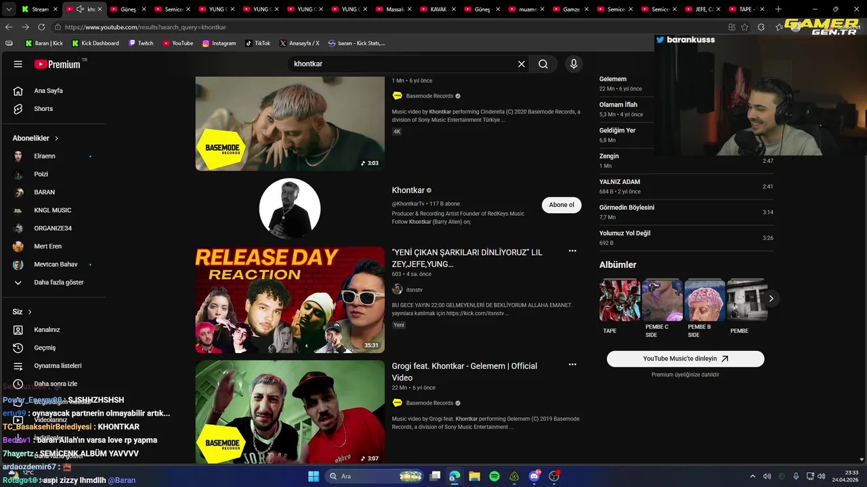Viewport: 867px width, 487px height.
Task: Open Shorts from the sidebar
Action: (43, 109)
